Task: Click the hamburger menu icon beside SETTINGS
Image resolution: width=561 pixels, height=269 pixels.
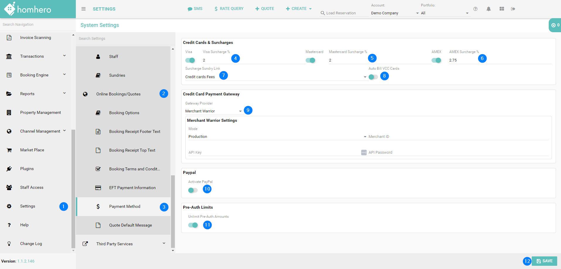Action: (83, 9)
